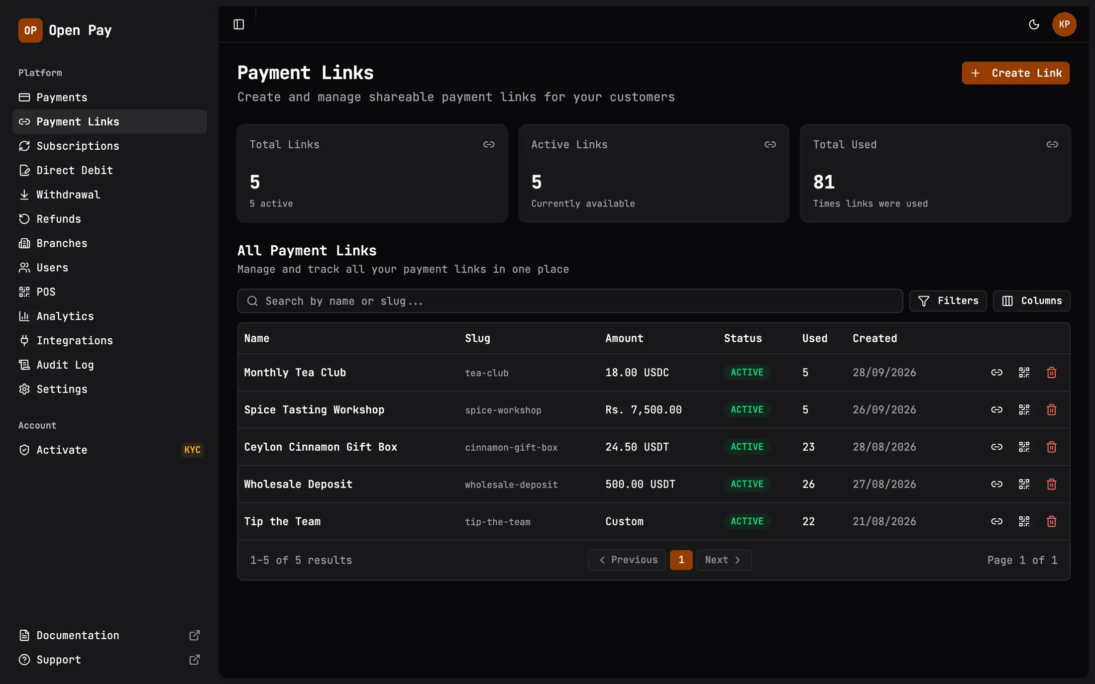Show QR code for Spice Tasting Workshop
Screen dimensions: 1095x684
[x=1024, y=409]
